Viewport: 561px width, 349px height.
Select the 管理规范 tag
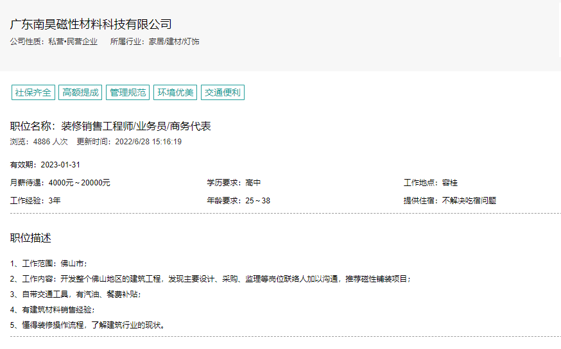coord(128,92)
